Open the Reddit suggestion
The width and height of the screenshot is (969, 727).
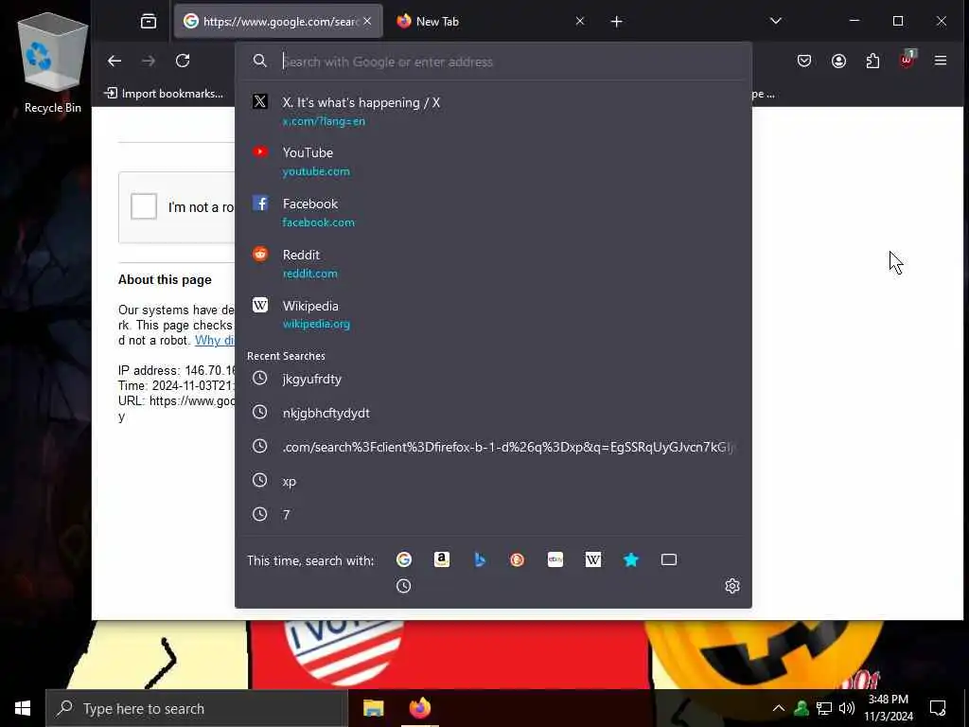pyautogui.click(x=493, y=263)
